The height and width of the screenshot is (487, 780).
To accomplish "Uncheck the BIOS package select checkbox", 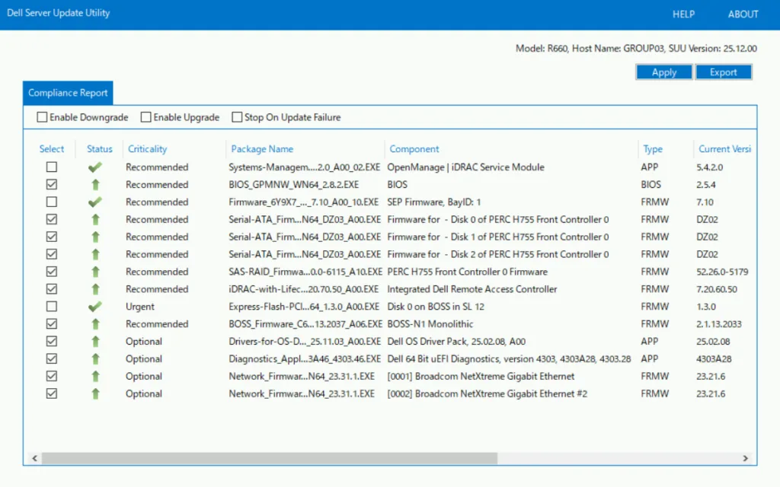I will [52, 185].
